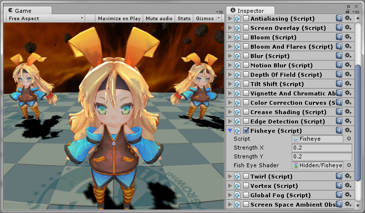Click the Gizmos button

[x=205, y=18]
